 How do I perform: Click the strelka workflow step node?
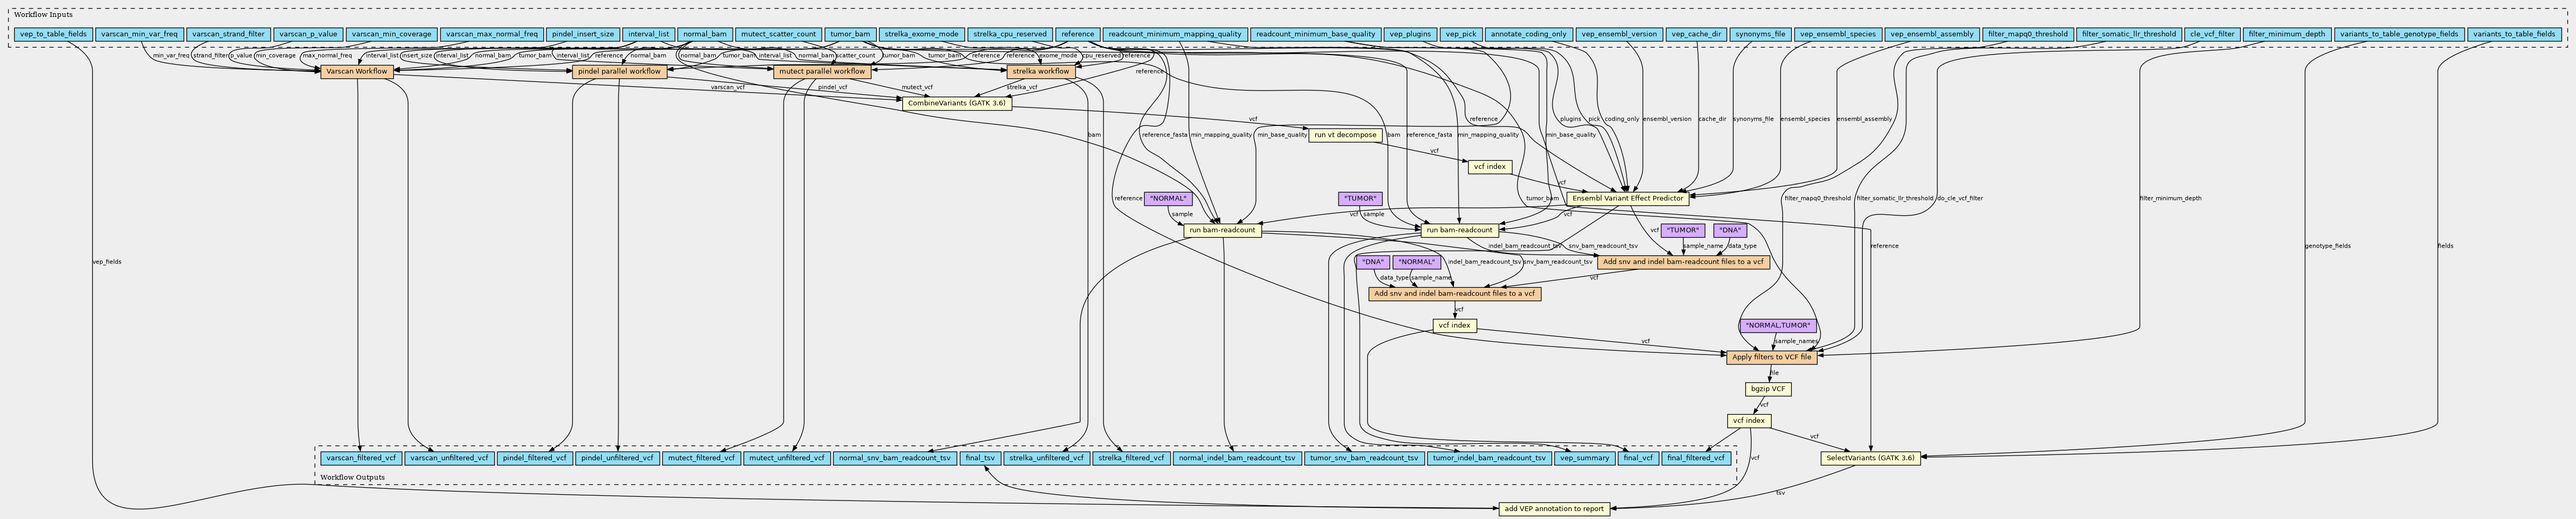coord(1040,72)
